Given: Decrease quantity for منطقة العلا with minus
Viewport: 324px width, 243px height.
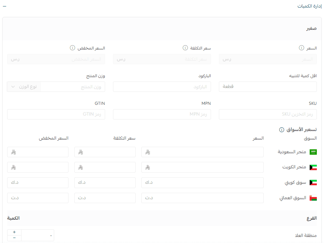Looking at the screenshot, I should coord(14,238).
